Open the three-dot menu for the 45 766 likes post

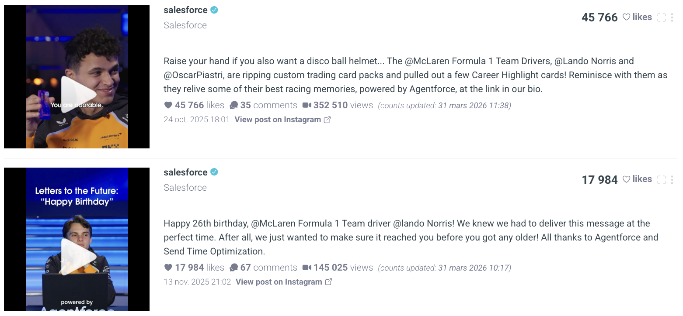(672, 17)
